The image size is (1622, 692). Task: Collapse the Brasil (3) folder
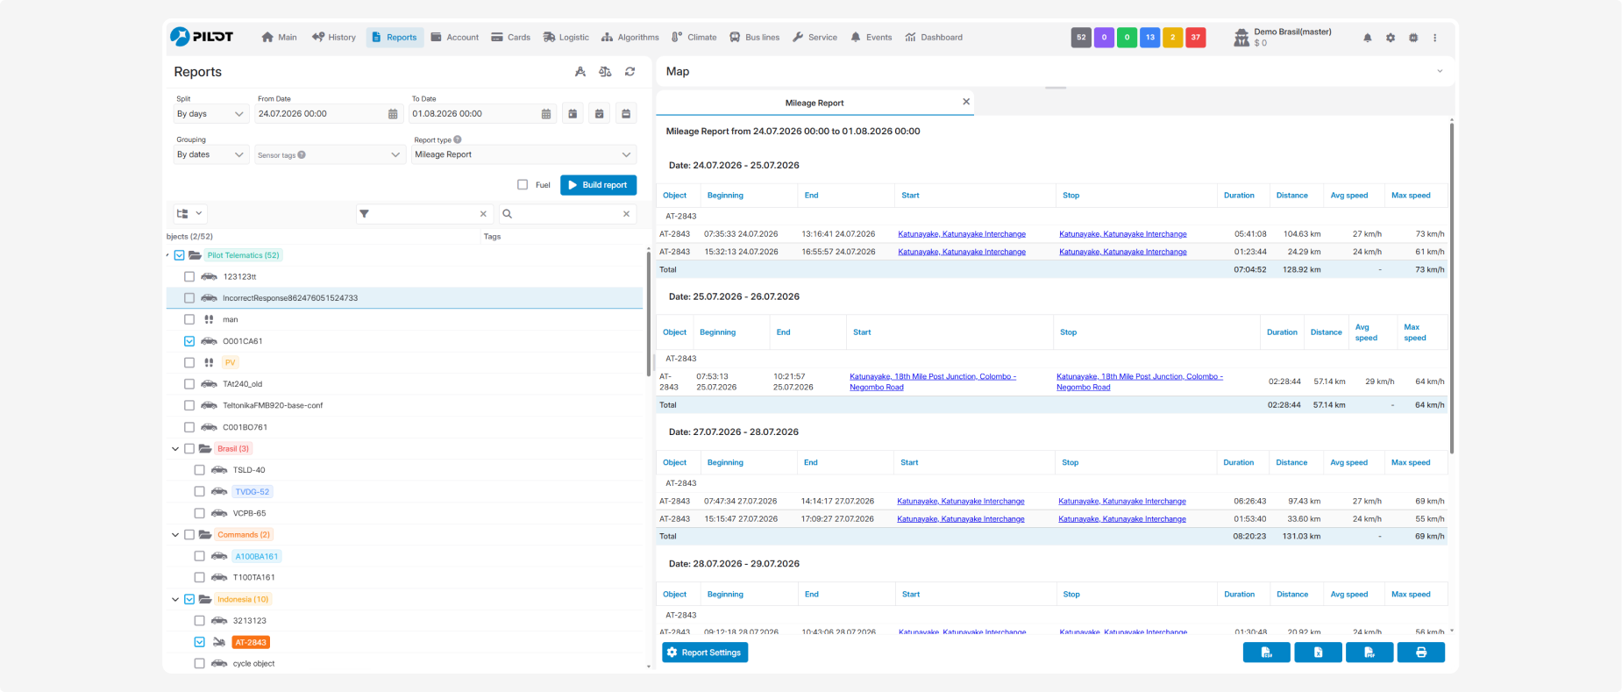(x=175, y=449)
